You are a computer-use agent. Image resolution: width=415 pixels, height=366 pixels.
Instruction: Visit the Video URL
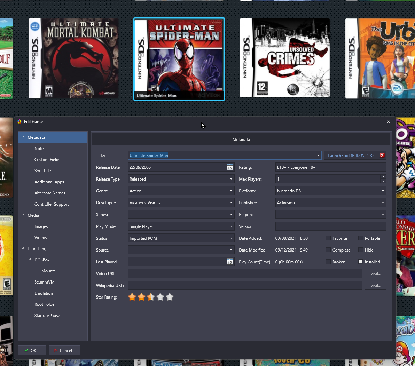pyautogui.click(x=375, y=274)
